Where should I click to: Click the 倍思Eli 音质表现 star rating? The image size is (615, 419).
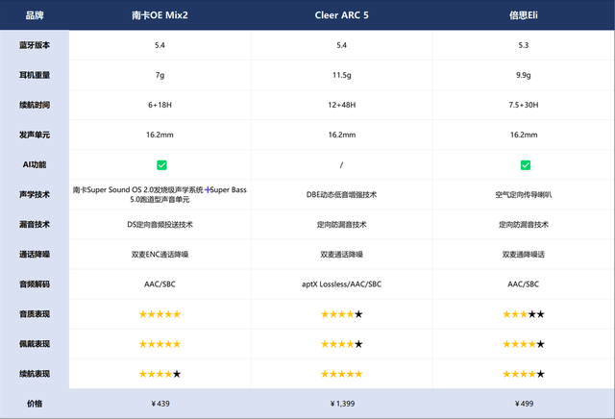point(525,314)
